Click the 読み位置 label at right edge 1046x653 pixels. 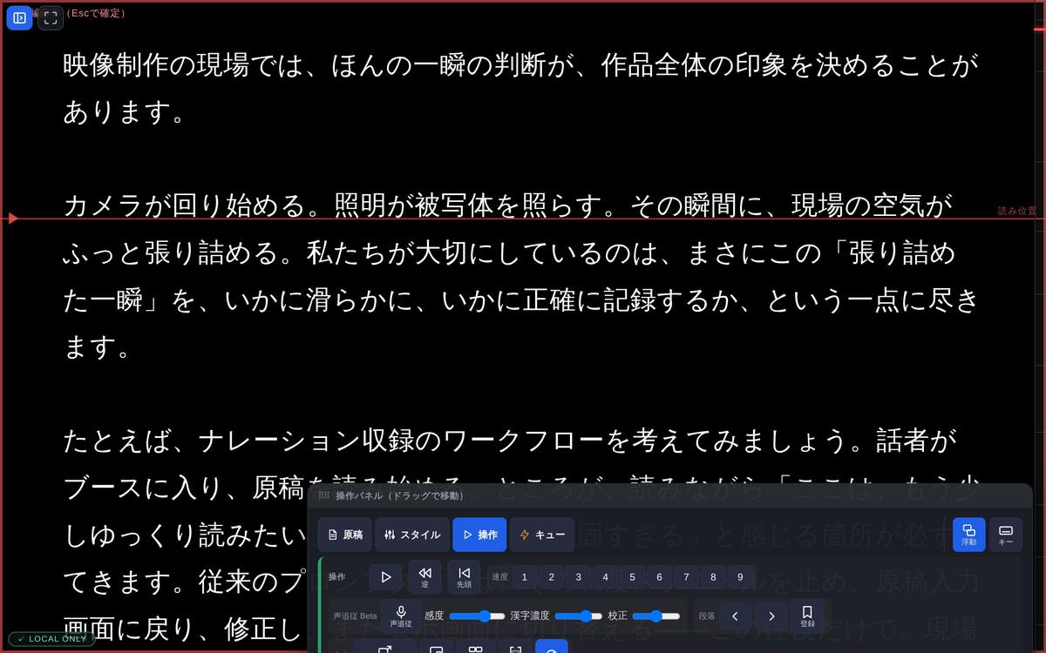click(x=1017, y=211)
